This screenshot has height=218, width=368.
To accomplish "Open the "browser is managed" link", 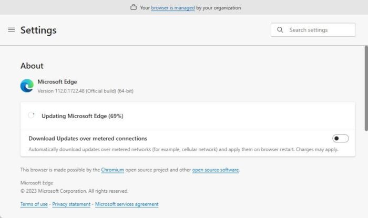I will (x=173, y=8).
